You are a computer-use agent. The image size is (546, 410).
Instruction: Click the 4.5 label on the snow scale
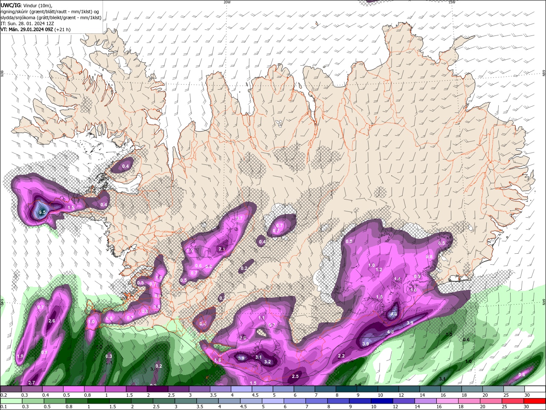tap(255, 395)
